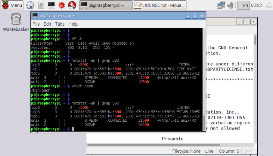Open the volume speaker tray icon
This screenshot has height=156, width=273.
point(231,5)
